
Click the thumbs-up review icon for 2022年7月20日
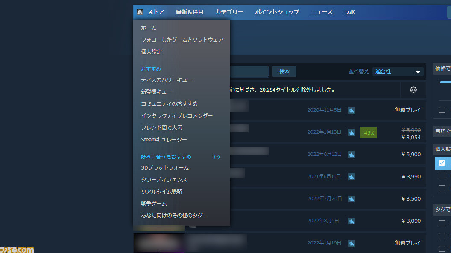[351, 199]
